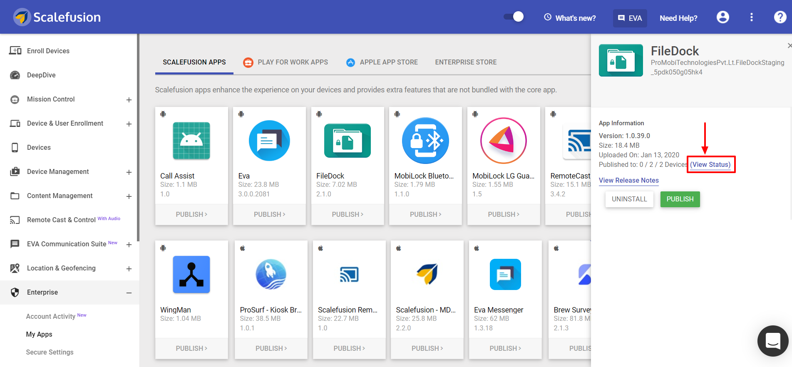Click Need Help? link
The height and width of the screenshot is (367, 792).
(x=678, y=18)
